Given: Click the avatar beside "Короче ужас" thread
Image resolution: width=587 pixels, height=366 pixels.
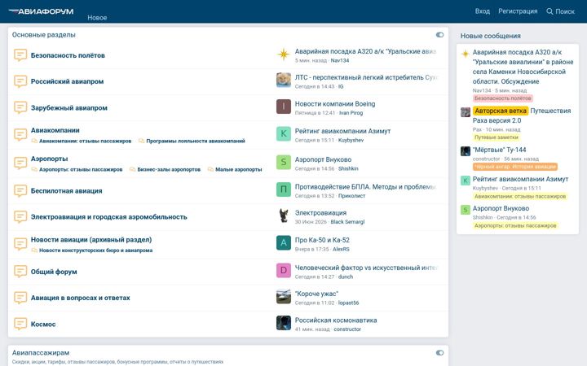Looking at the screenshot, I should pyautogui.click(x=284, y=297).
